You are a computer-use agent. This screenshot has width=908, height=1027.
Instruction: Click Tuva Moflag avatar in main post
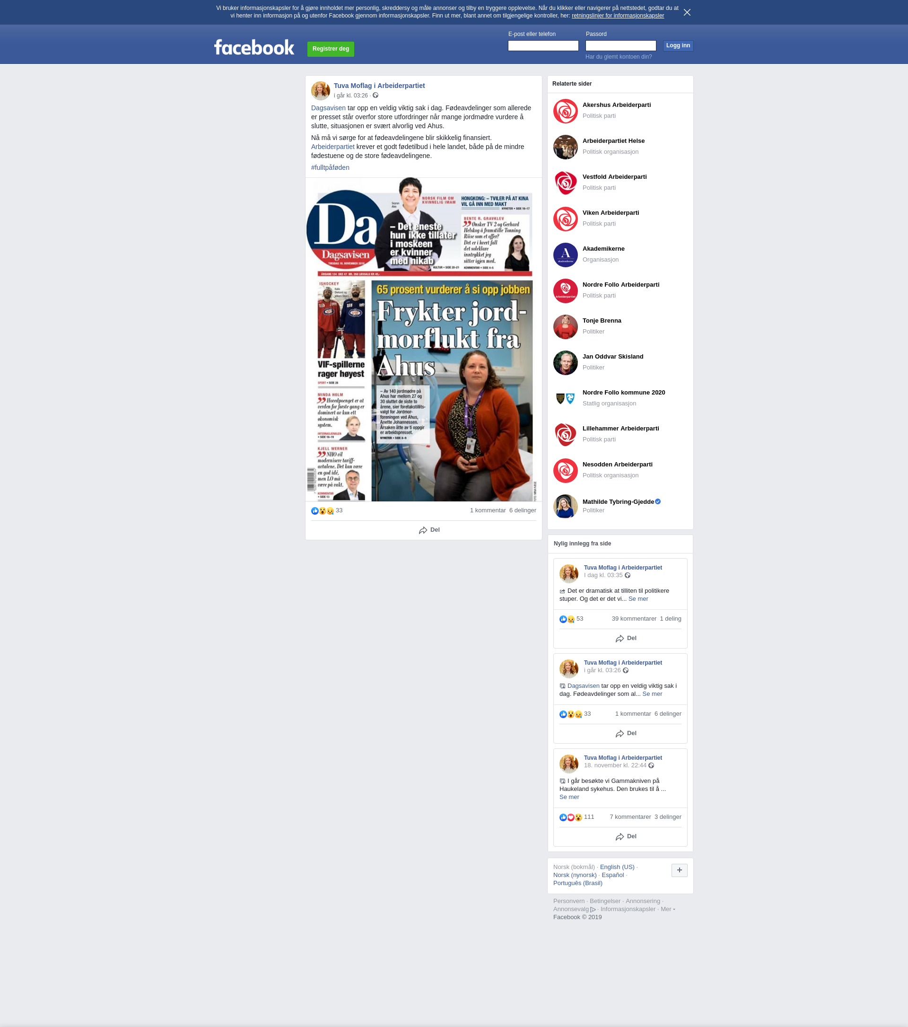click(321, 91)
